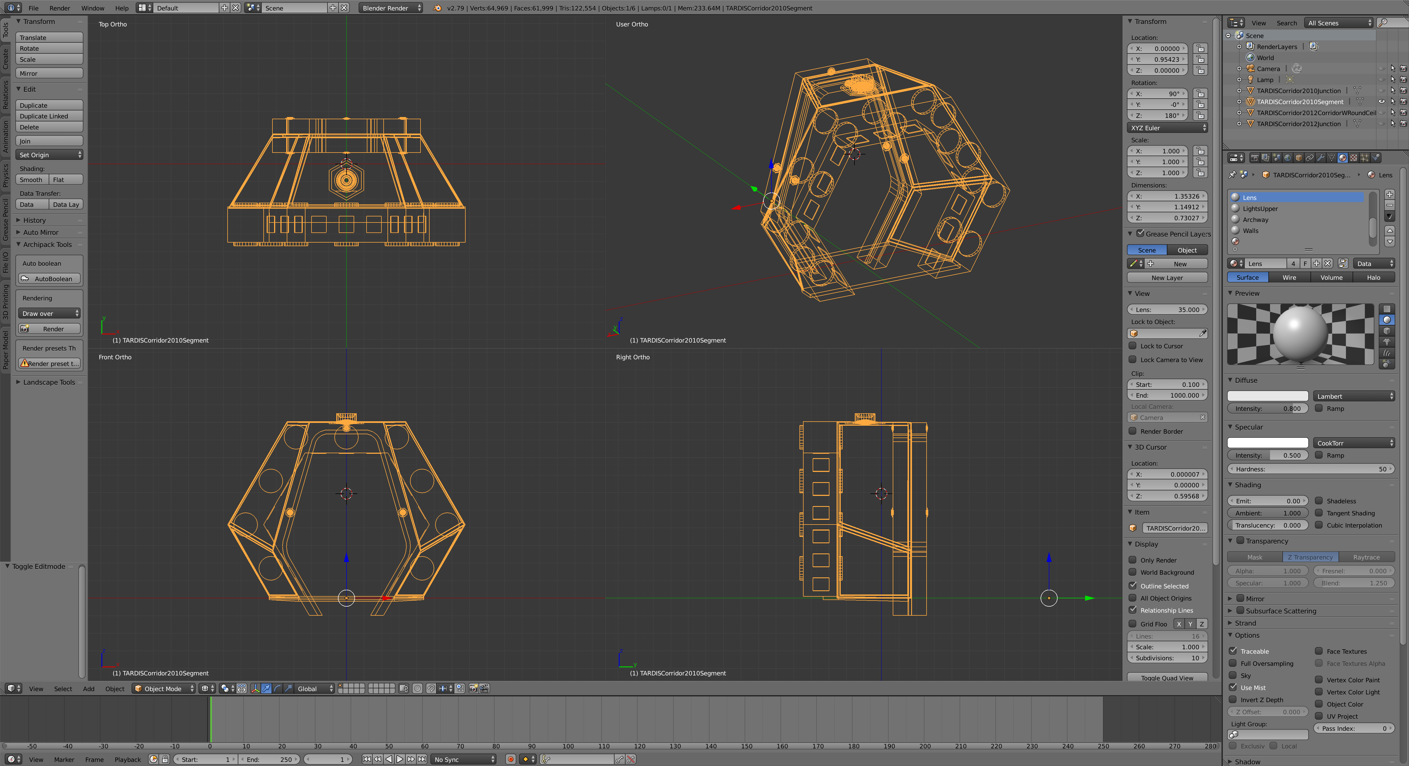
Task: Enable the Lock to Cursor checkbox
Action: tap(1133, 346)
